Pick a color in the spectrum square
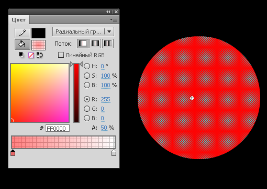The image size is (267, 189). pyautogui.click(x=40, y=93)
